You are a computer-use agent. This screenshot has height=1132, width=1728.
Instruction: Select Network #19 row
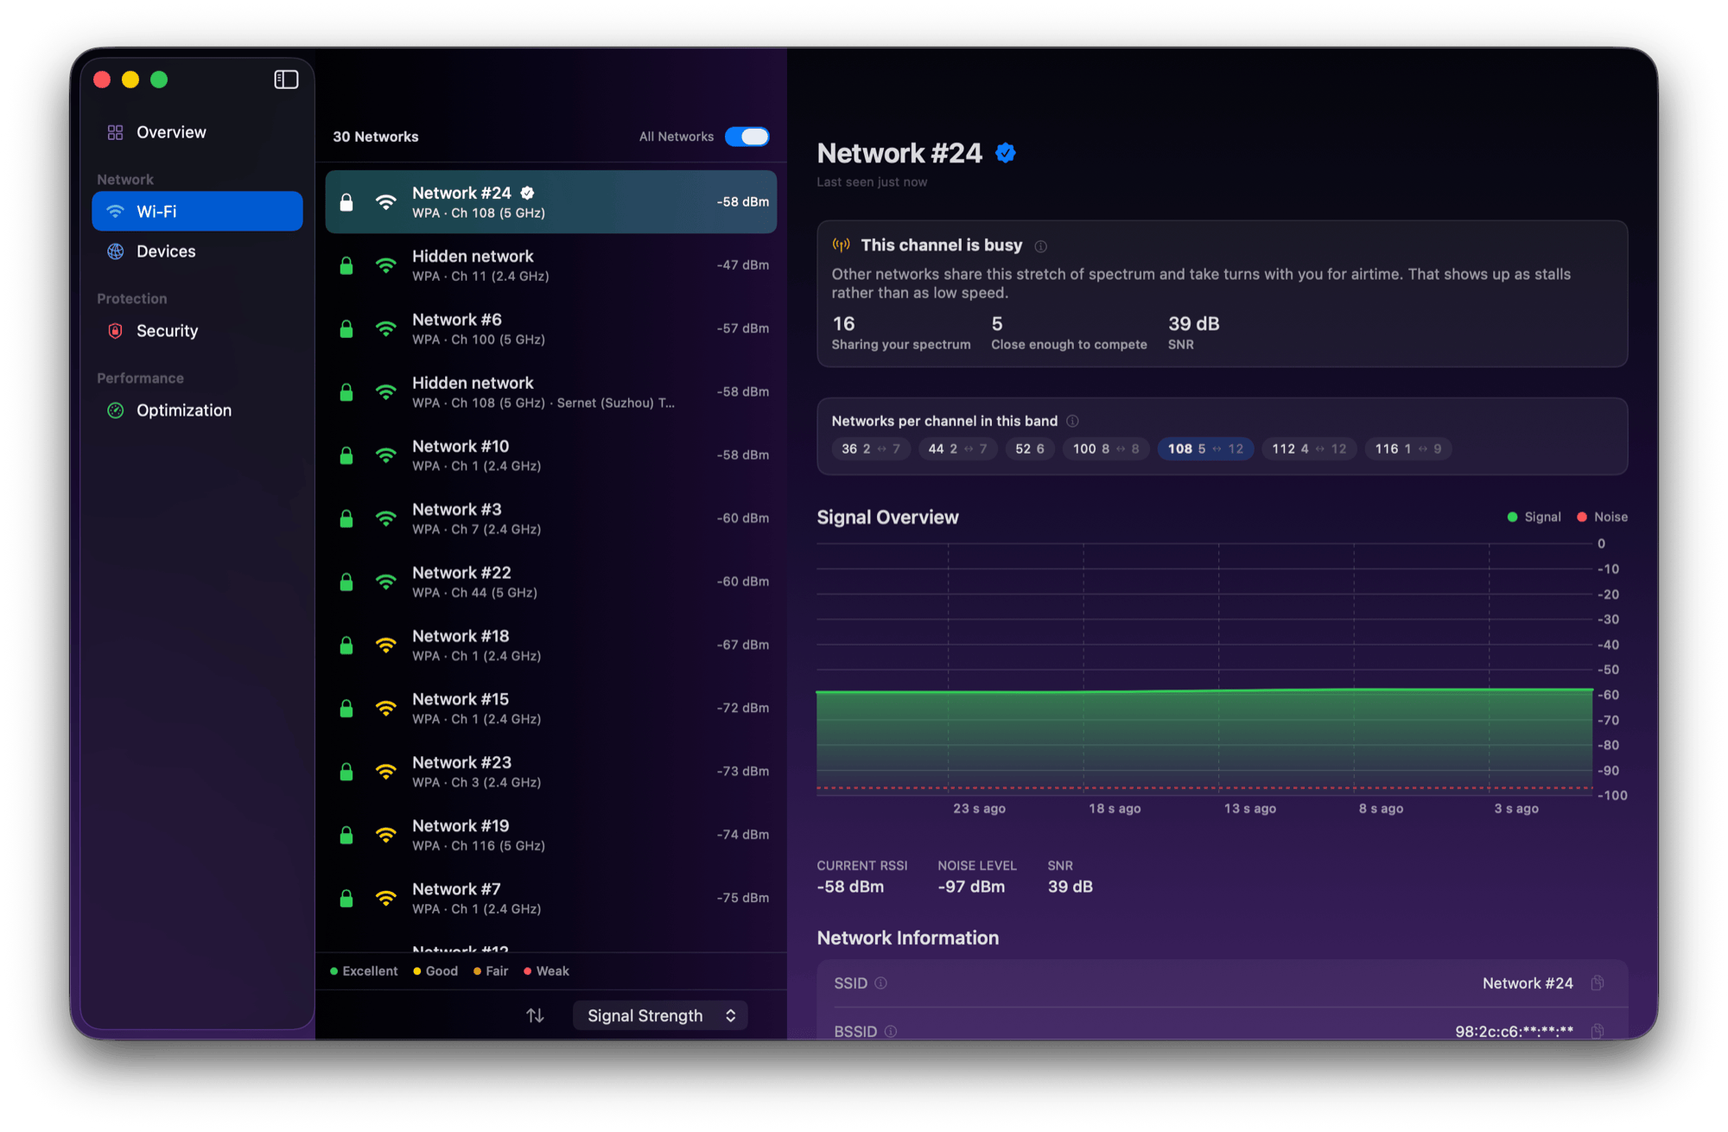coord(551,835)
